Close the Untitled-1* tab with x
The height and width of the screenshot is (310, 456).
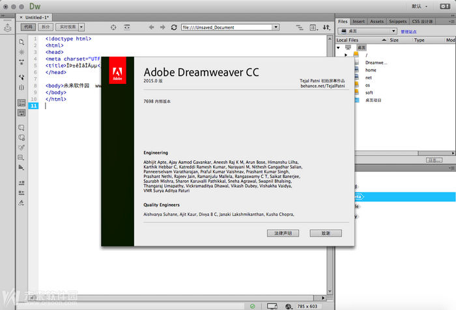pos(21,18)
